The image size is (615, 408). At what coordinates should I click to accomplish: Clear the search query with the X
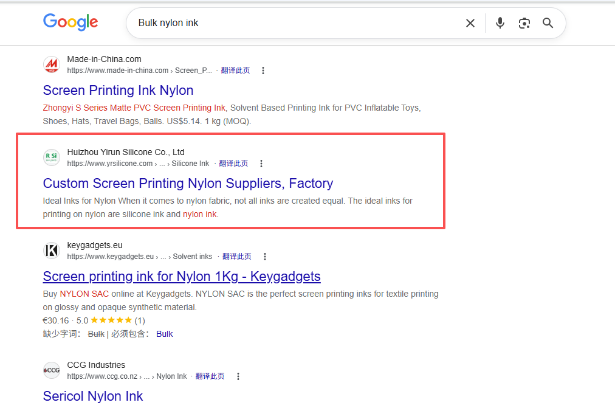pyautogui.click(x=470, y=23)
